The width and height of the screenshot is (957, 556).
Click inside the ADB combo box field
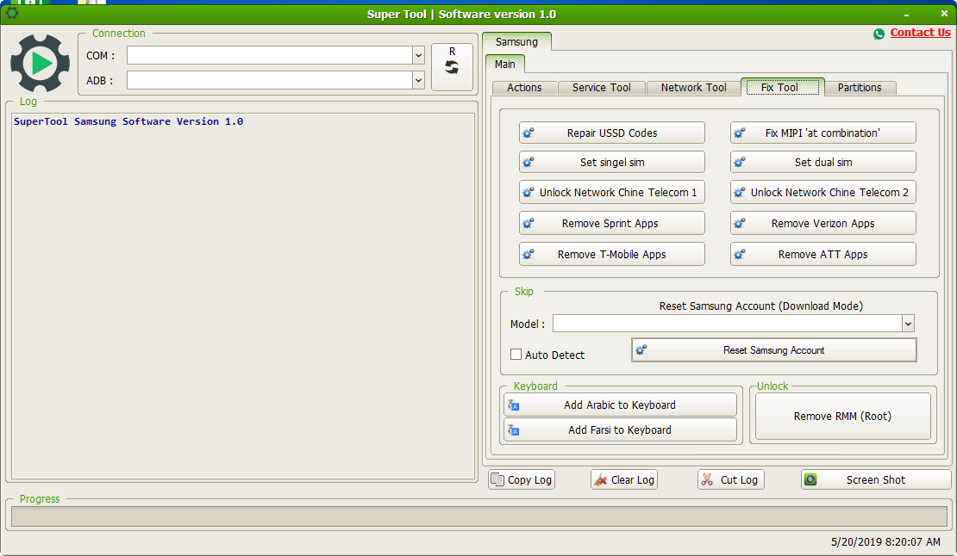[270, 80]
